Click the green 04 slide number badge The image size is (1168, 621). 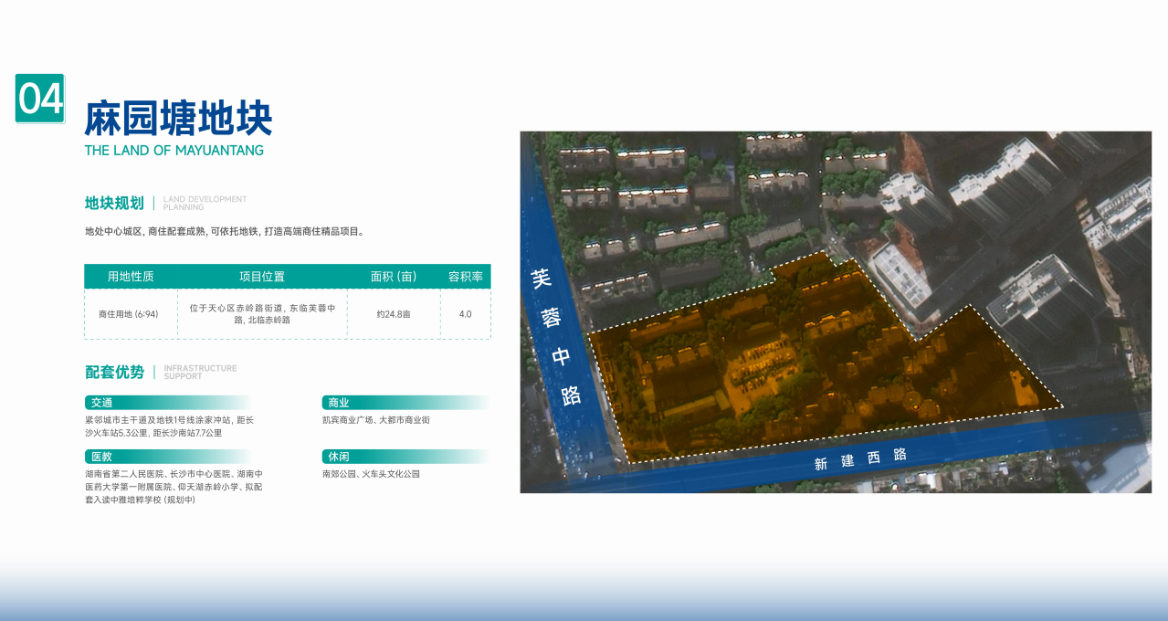pos(40,99)
